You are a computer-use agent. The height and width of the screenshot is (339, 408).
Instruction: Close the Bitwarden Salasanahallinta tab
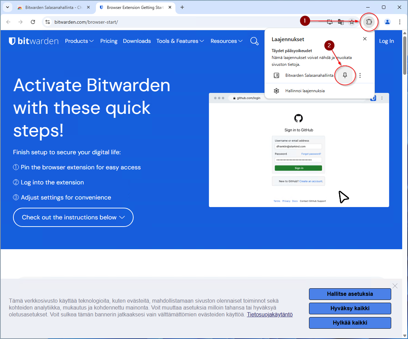pos(88,7)
